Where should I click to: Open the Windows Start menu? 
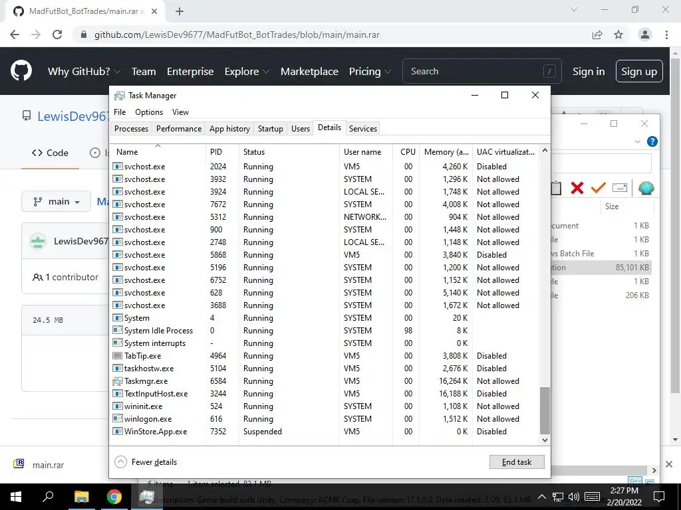click(x=16, y=497)
